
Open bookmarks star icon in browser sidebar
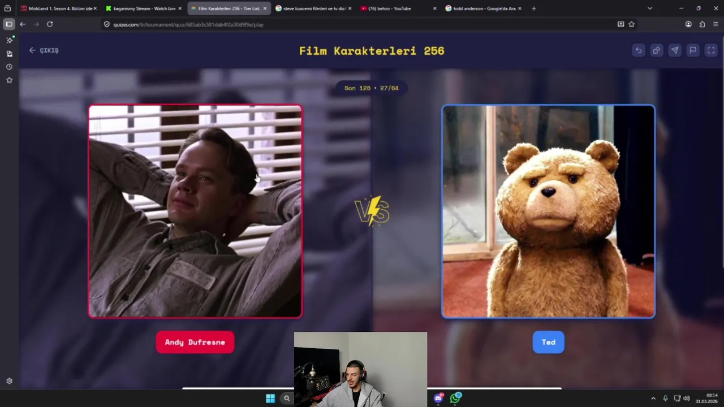click(x=9, y=80)
